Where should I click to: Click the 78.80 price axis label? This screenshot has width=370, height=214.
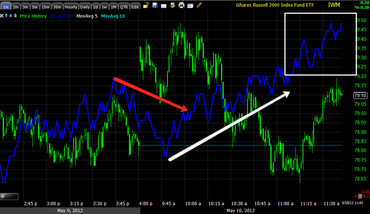360,151
